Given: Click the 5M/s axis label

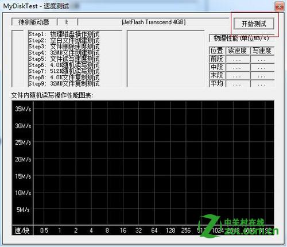Looking at the screenshot, I should (x=23, y=210).
